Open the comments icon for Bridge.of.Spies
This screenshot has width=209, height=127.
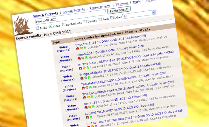pyautogui.click(x=86, y=78)
